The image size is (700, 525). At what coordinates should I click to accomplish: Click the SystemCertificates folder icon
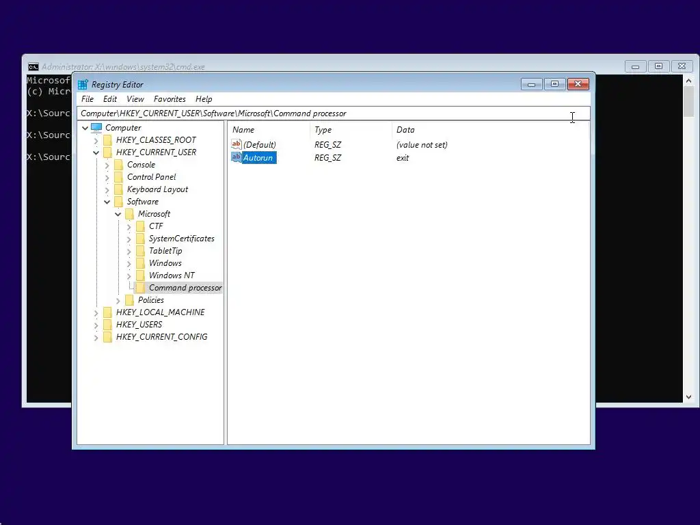[141, 239]
